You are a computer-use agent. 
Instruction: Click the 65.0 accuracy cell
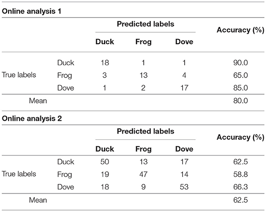click(240, 75)
